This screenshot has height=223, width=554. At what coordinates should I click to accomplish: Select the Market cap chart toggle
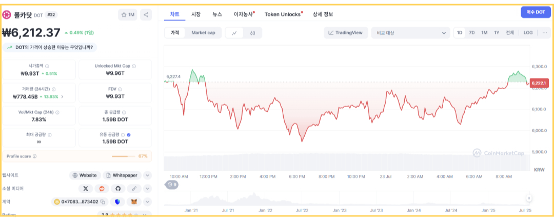tap(203, 33)
